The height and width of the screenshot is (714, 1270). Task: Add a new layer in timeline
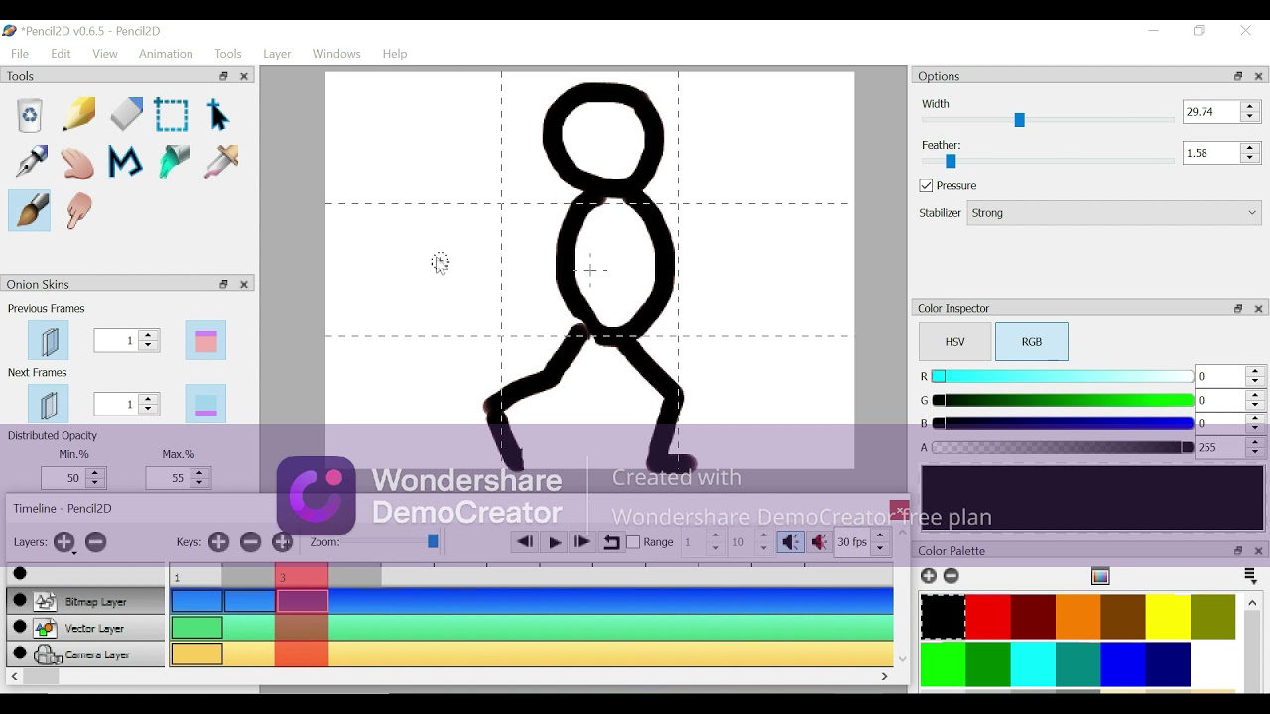point(64,542)
